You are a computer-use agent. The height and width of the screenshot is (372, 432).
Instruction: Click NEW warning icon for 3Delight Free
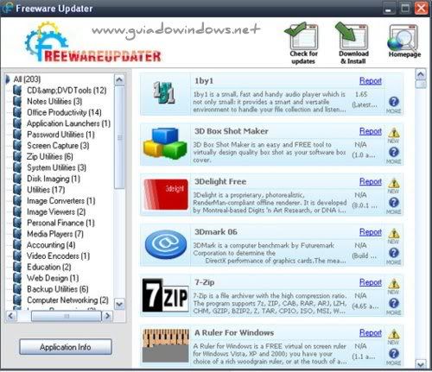394,186
